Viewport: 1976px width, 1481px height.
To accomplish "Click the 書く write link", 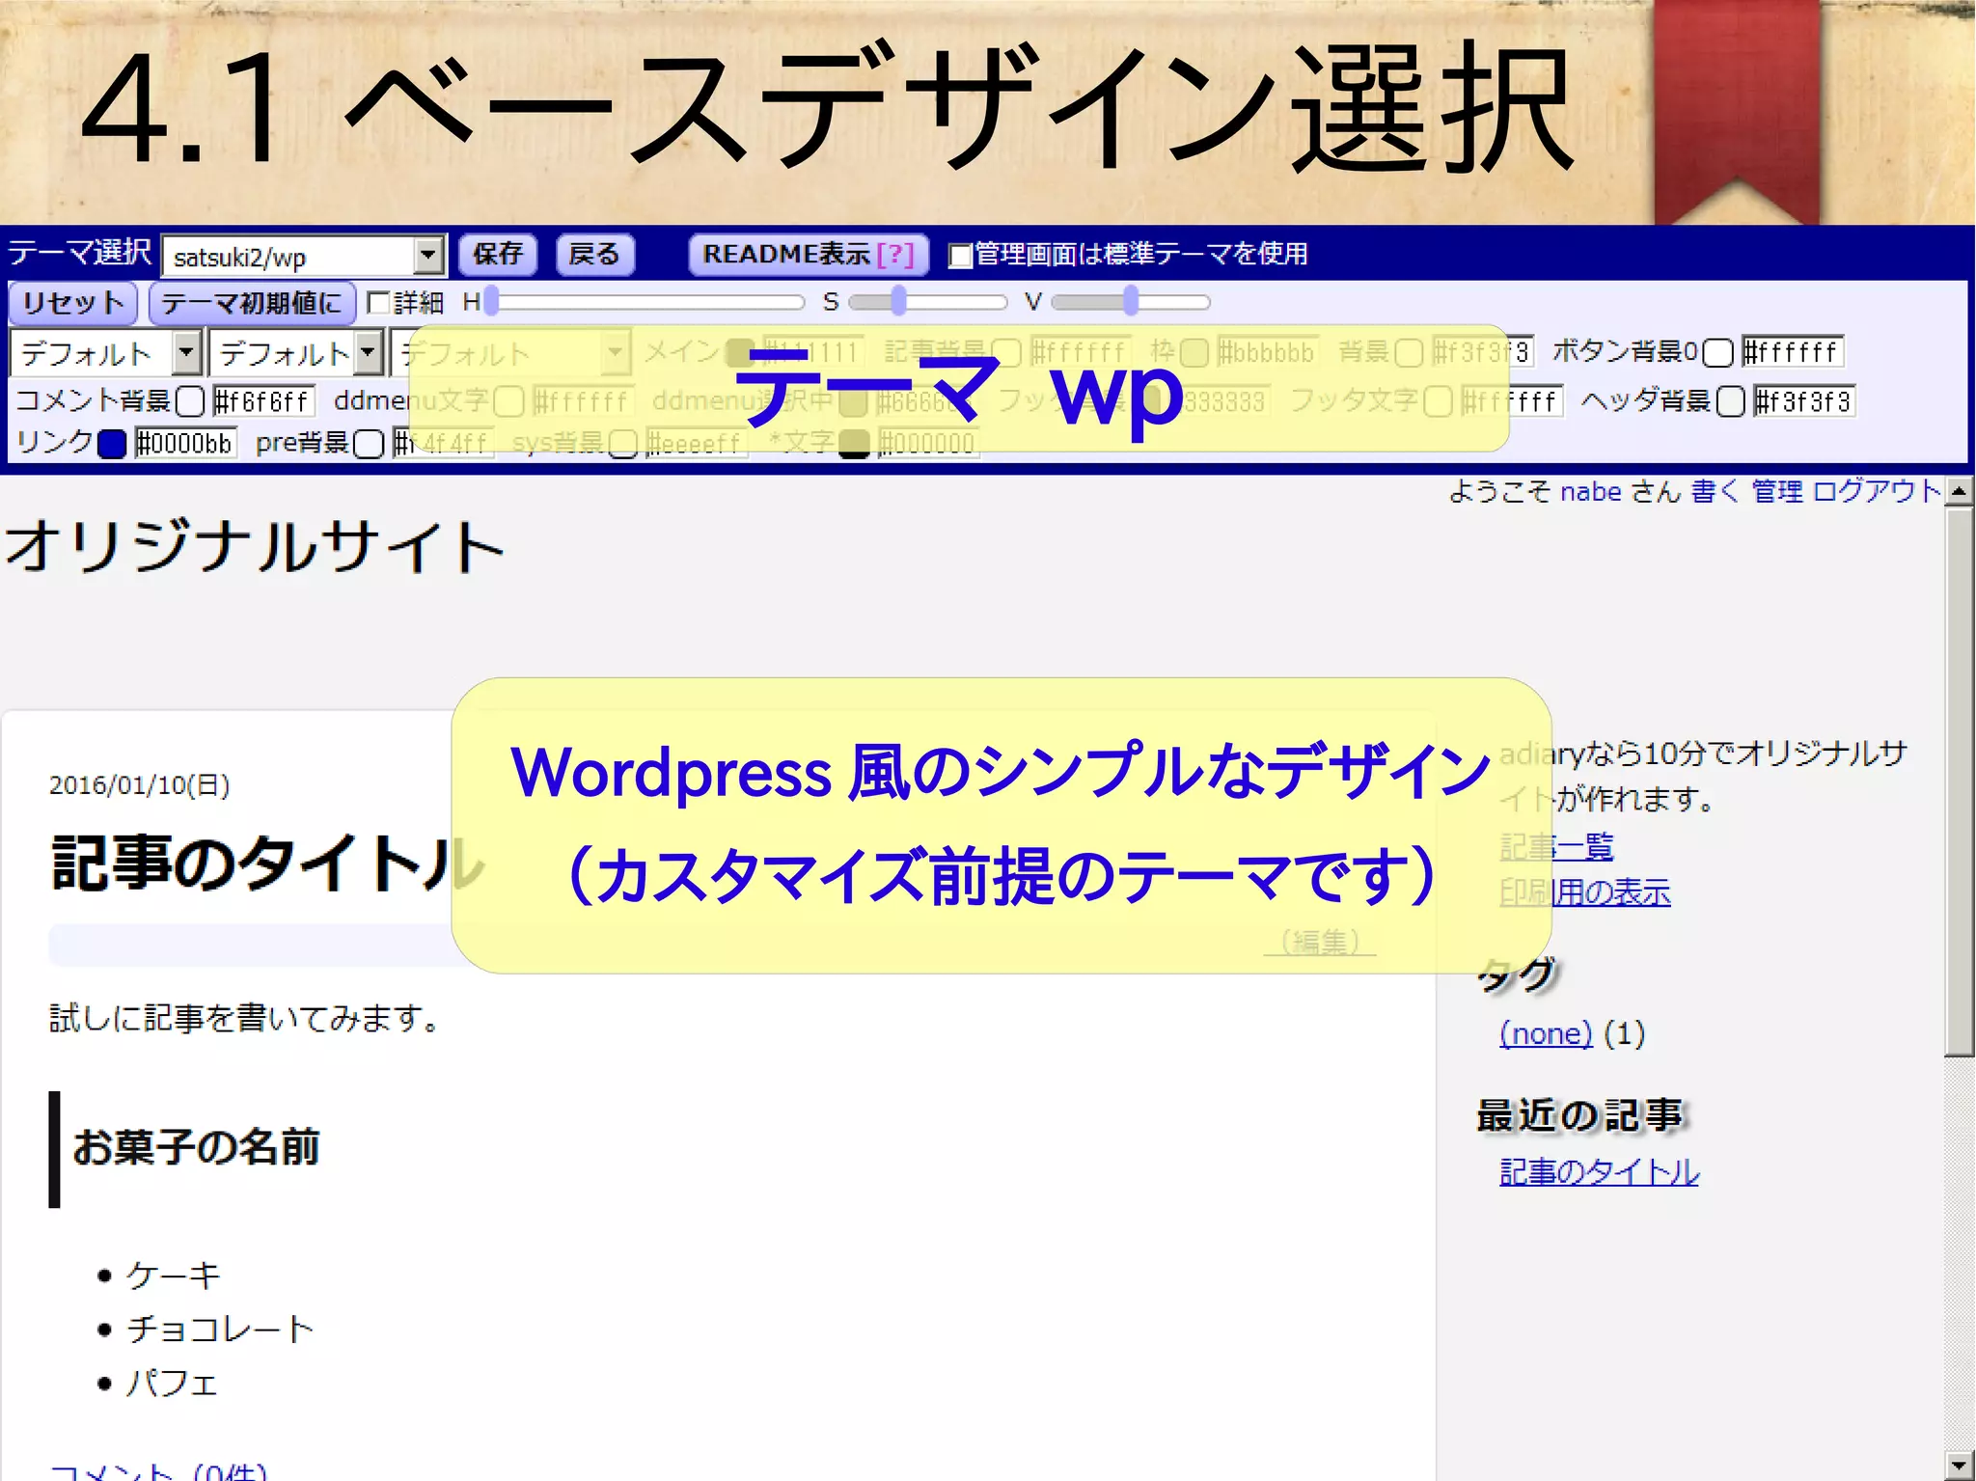I will (1715, 492).
